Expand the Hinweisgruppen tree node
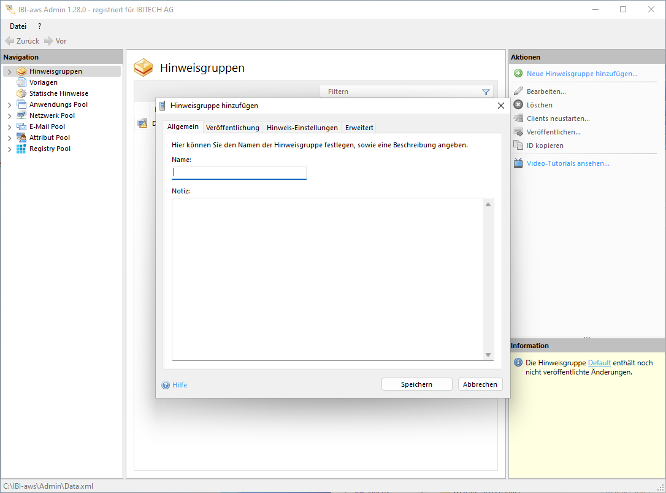 (9, 72)
